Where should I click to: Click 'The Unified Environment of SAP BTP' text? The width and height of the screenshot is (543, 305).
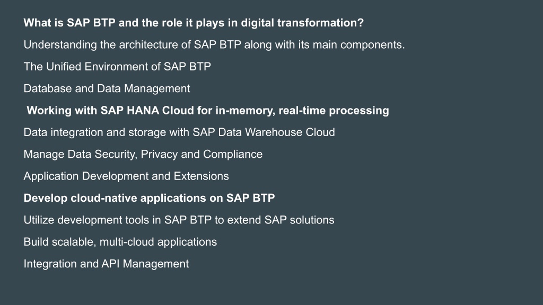(x=117, y=66)
